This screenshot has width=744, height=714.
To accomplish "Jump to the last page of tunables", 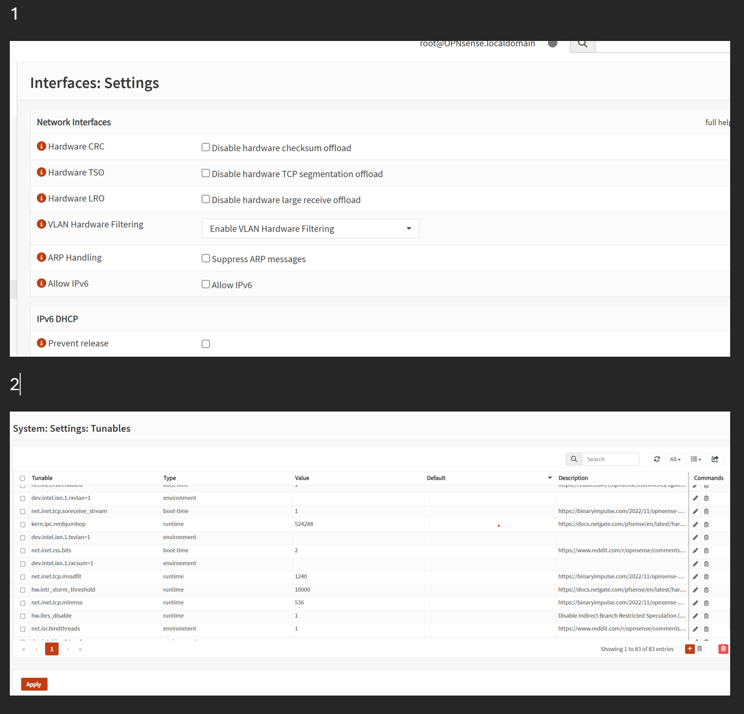I will tap(80, 649).
